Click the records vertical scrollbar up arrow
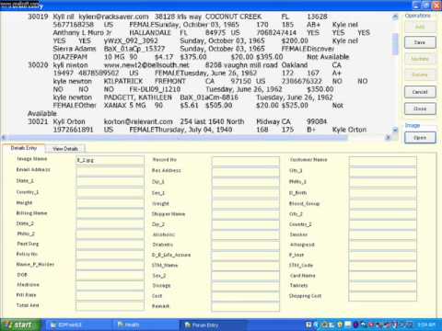442x331 pixels. pyautogui.click(x=395, y=17)
